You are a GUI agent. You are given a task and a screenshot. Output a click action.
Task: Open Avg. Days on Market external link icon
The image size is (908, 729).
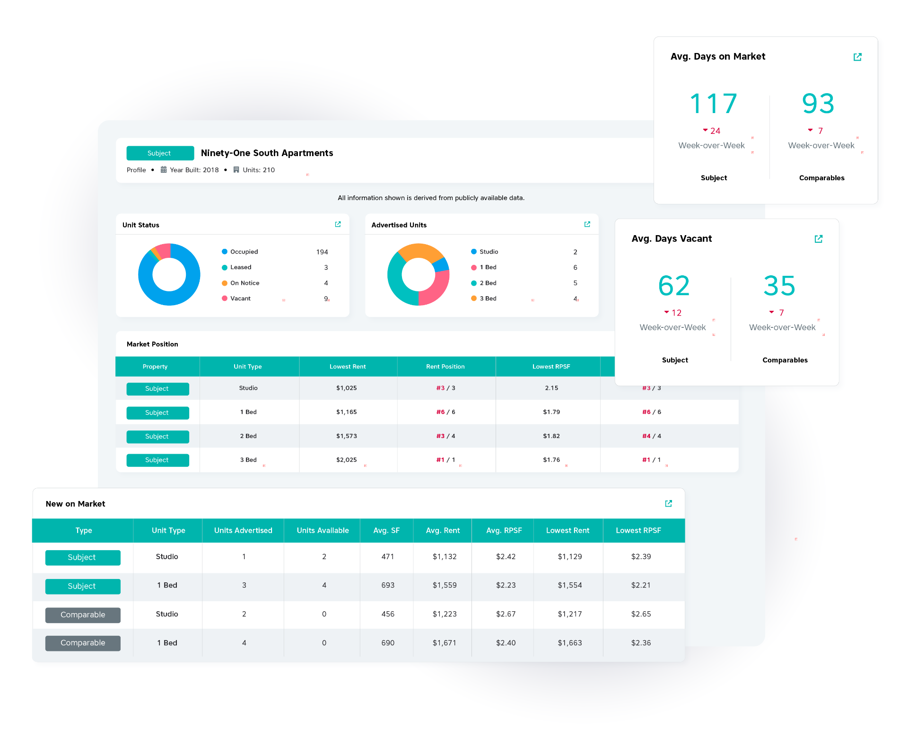click(x=857, y=57)
